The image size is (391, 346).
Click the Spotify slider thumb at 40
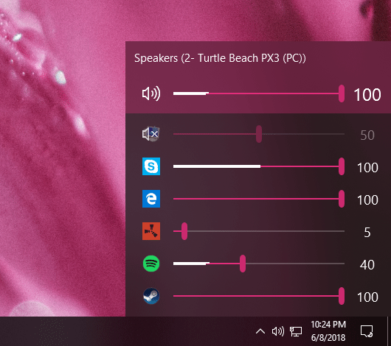[x=243, y=264]
